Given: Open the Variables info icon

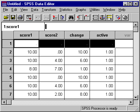Looking at the screenshot, I should tap(62, 18).
